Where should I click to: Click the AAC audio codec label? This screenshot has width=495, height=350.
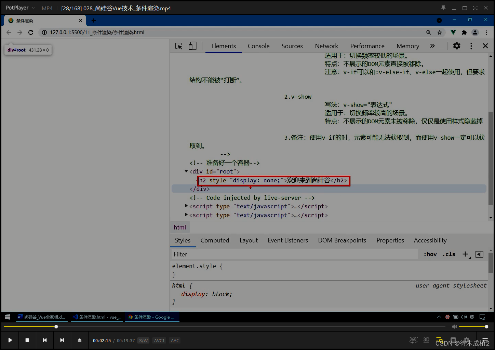[175, 340]
